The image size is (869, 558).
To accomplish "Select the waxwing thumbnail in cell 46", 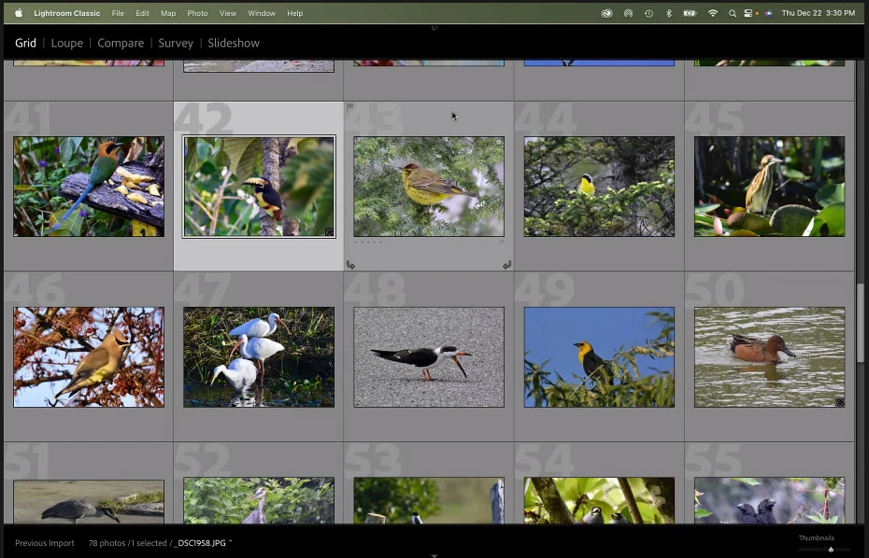I will coord(89,357).
